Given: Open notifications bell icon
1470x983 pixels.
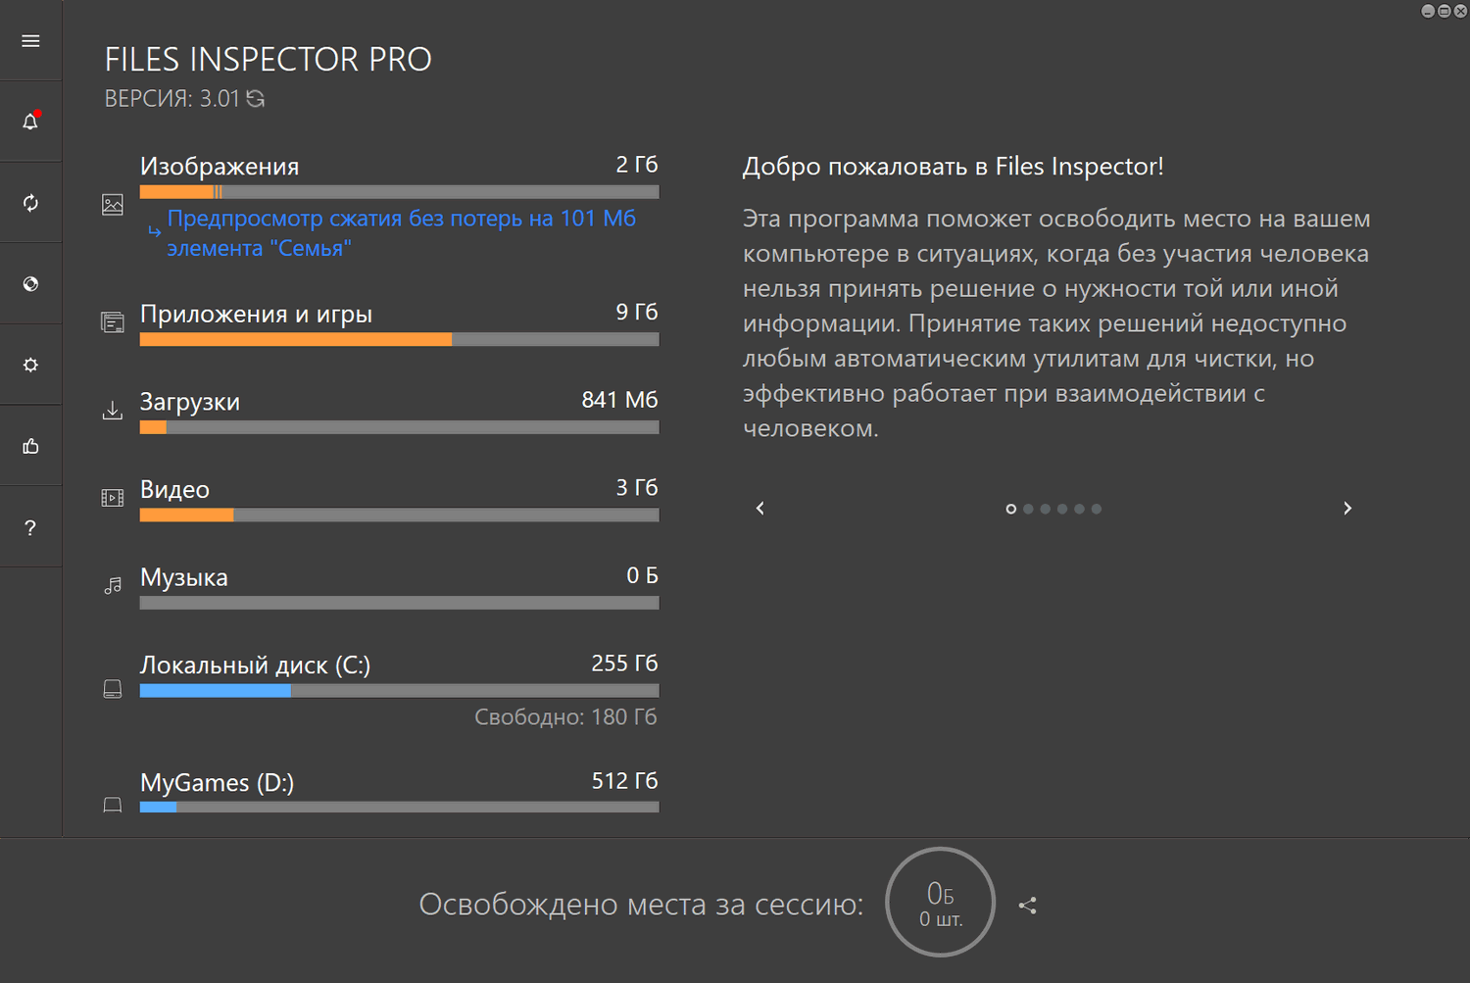Looking at the screenshot, I should pyautogui.click(x=30, y=122).
